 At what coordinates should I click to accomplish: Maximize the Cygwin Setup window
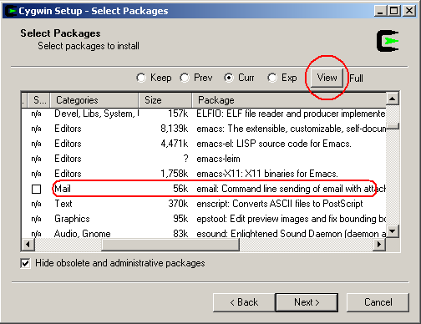coord(393,11)
